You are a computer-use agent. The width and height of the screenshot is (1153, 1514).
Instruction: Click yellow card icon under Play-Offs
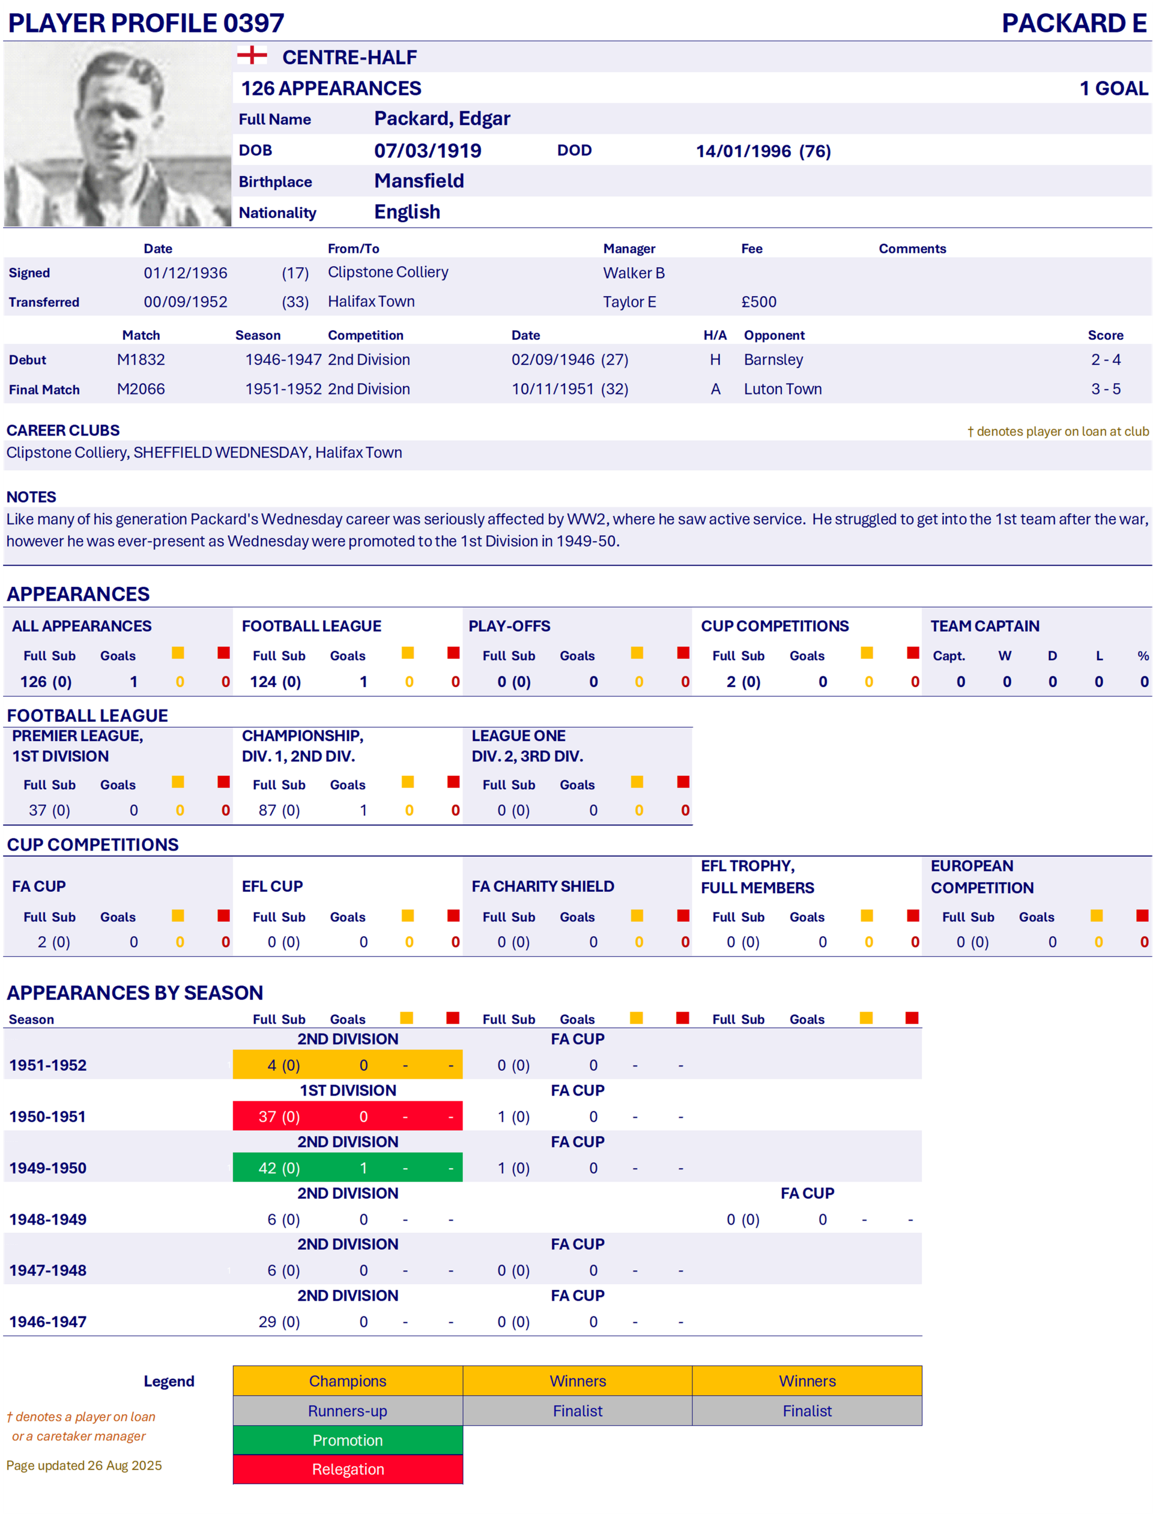point(637,653)
